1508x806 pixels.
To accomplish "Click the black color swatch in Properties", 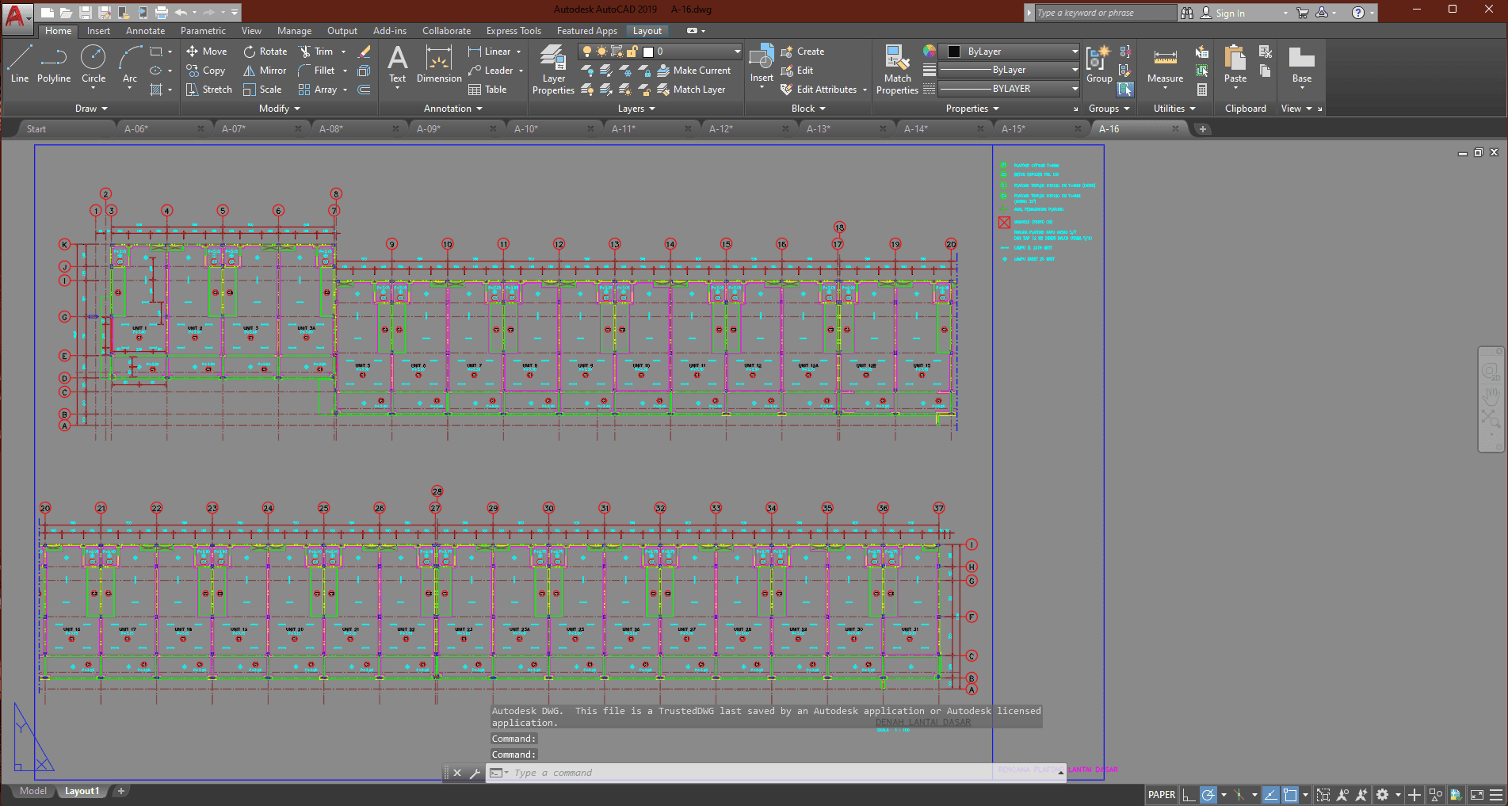I will 954,52.
